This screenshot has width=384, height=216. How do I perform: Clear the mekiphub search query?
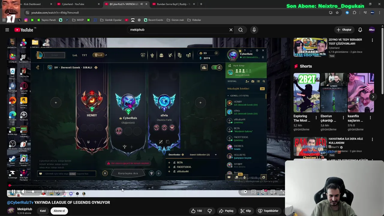point(231,30)
